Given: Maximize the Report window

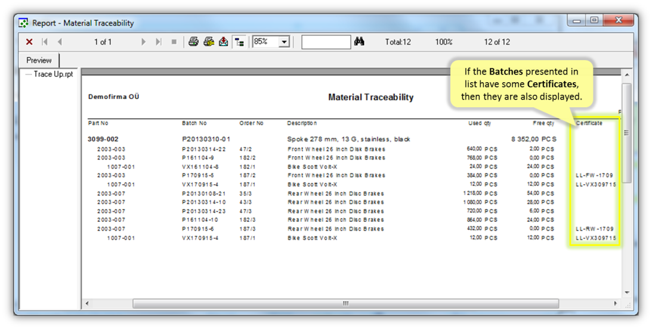Looking at the screenshot, I should pos(594,20).
